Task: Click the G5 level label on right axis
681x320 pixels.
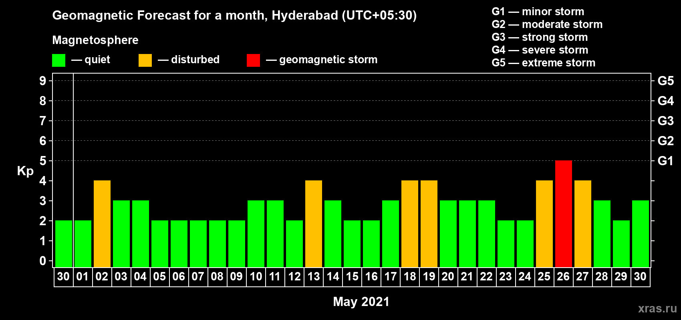Action: point(665,81)
